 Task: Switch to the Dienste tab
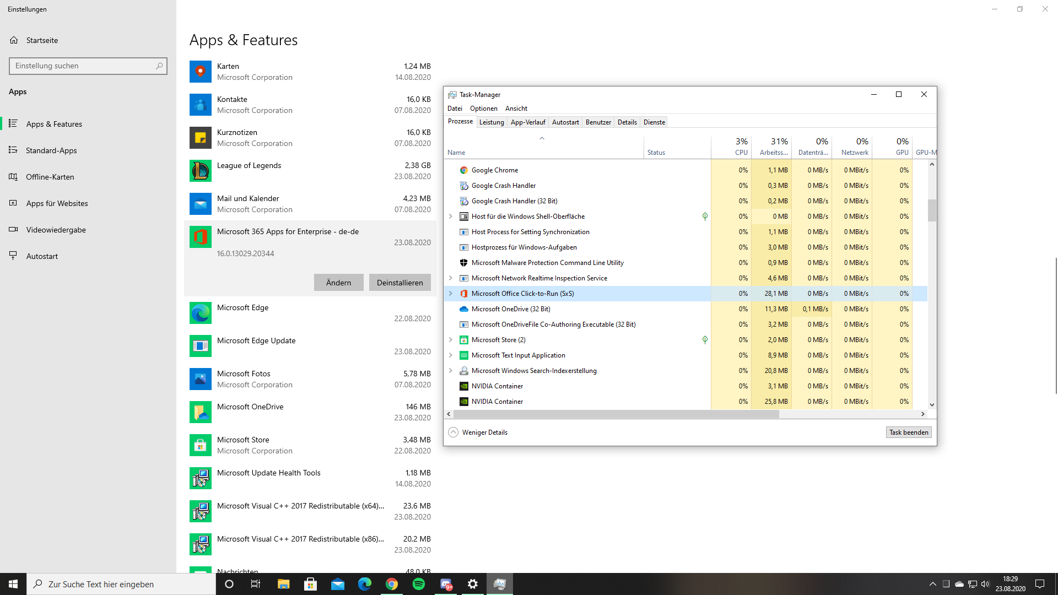coord(654,122)
